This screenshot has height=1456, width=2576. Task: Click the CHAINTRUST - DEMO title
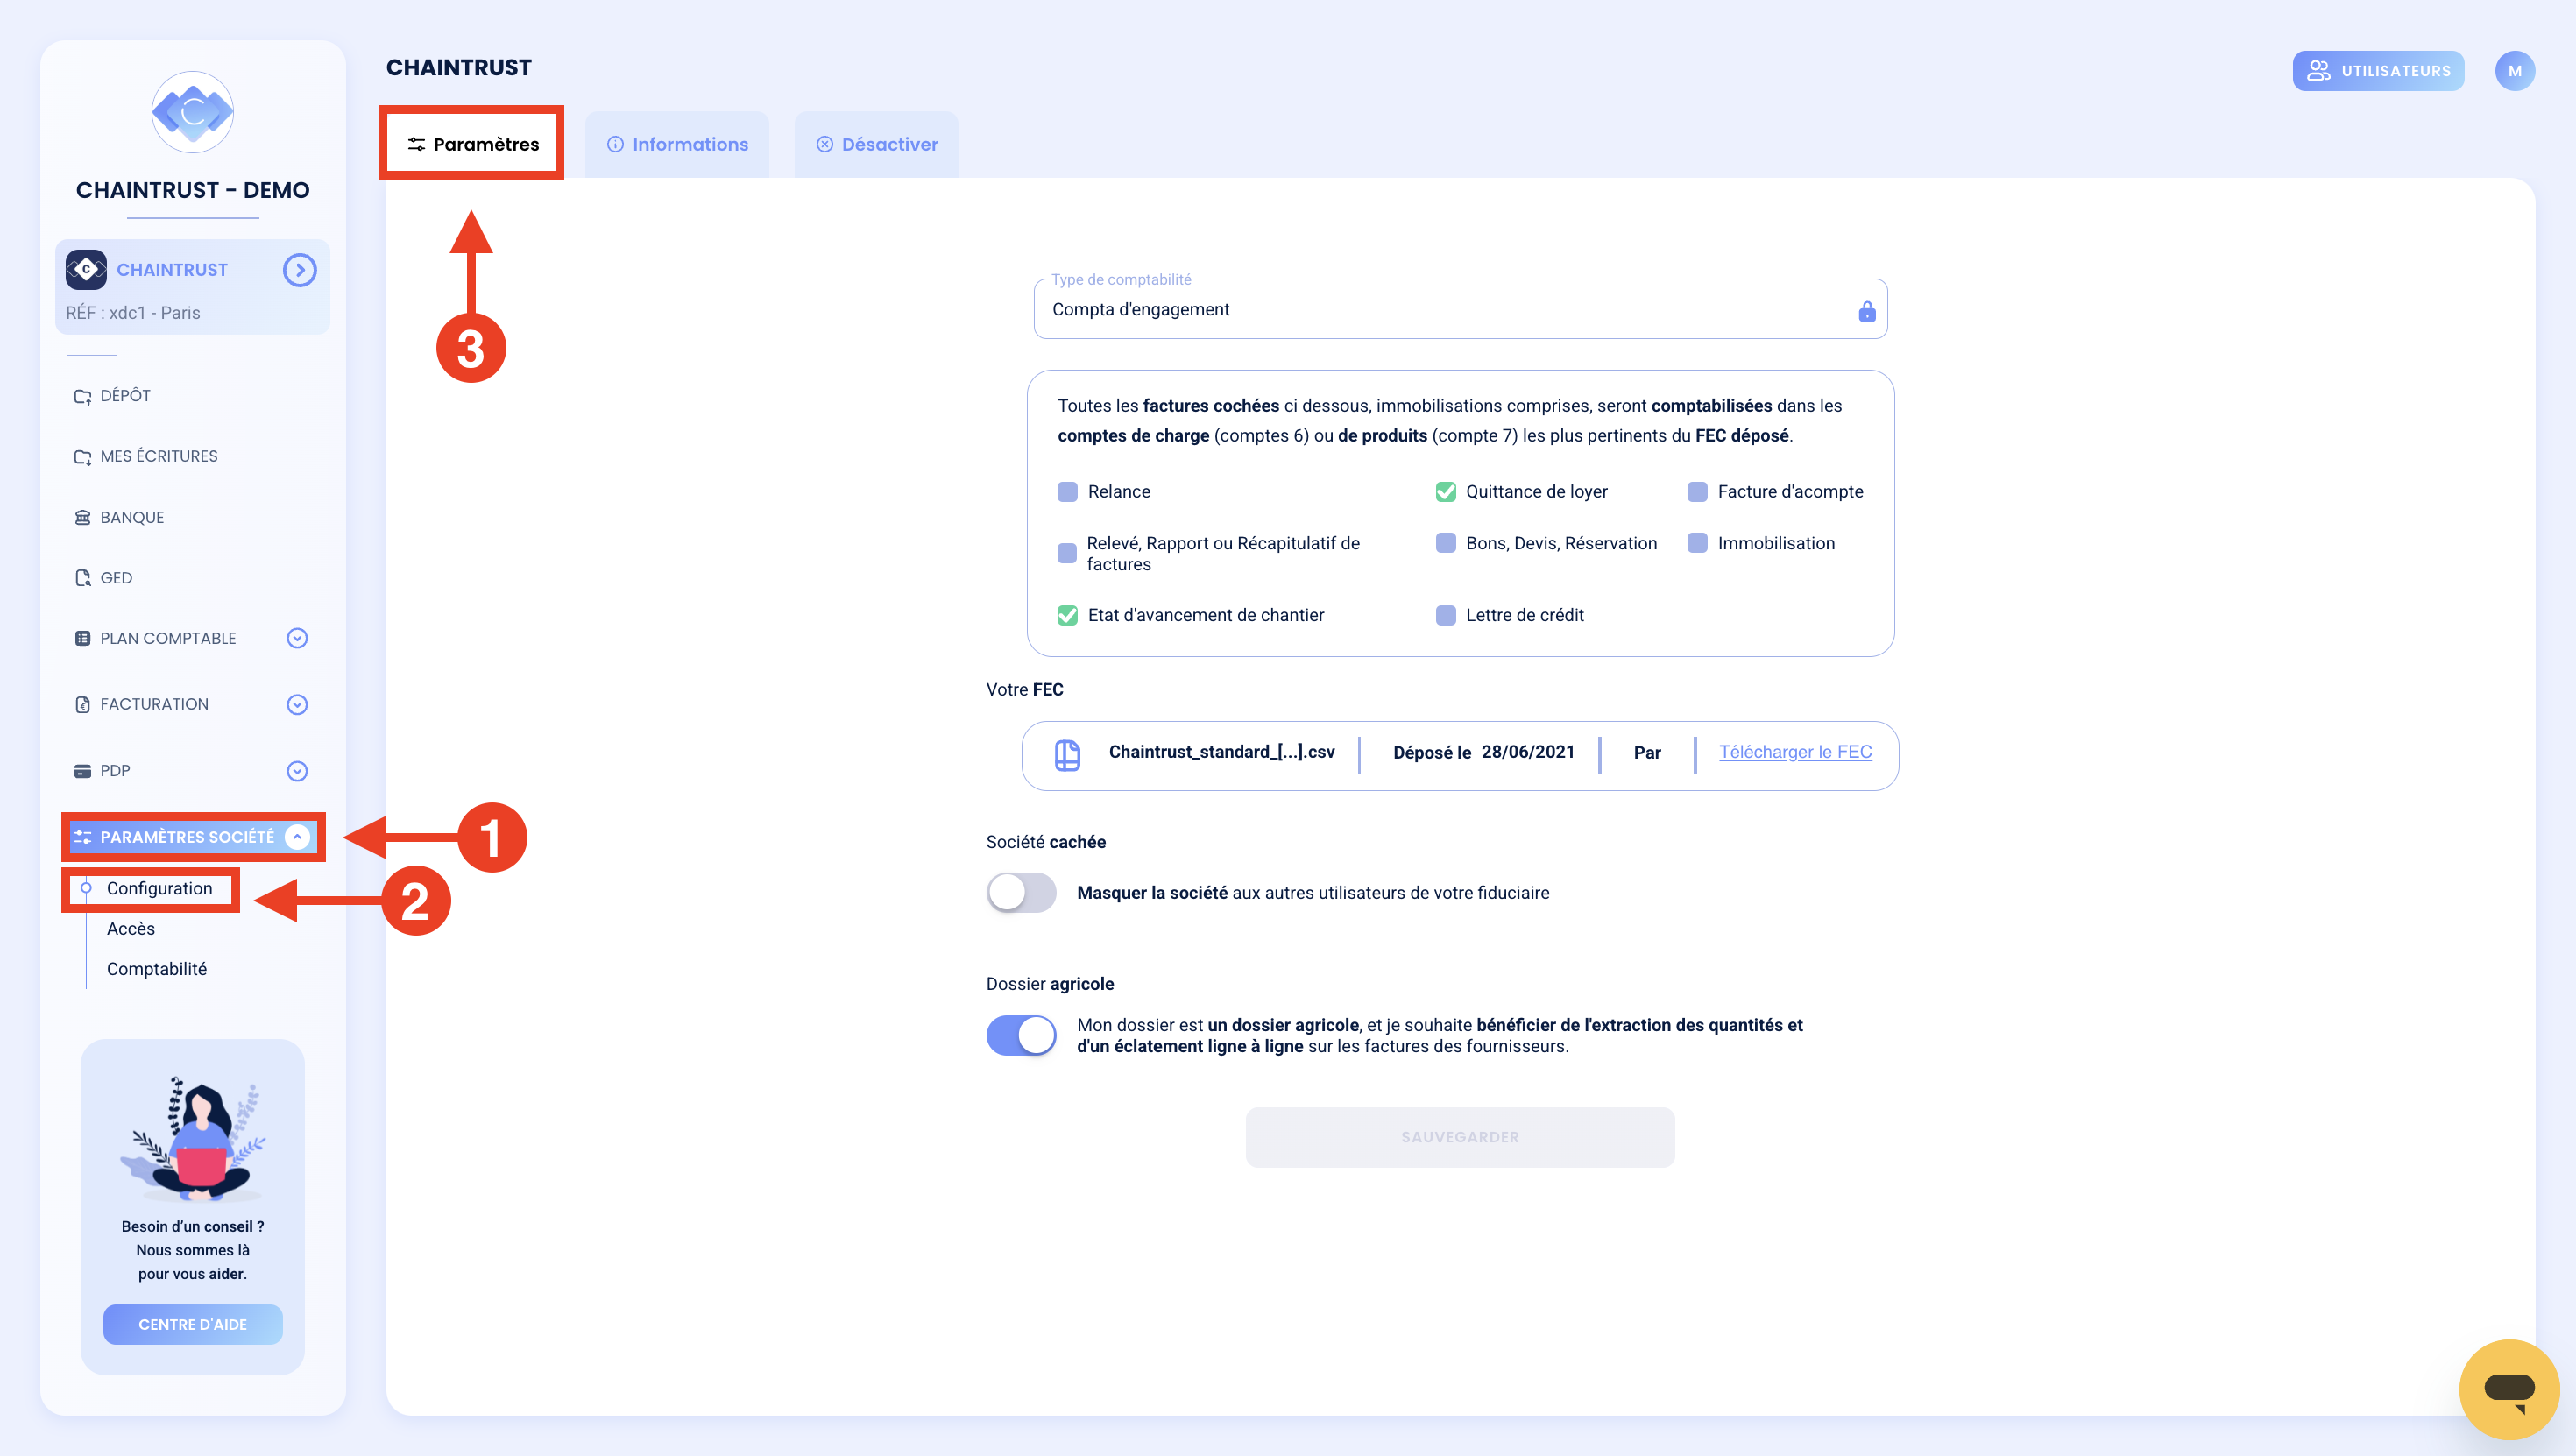tap(192, 190)
